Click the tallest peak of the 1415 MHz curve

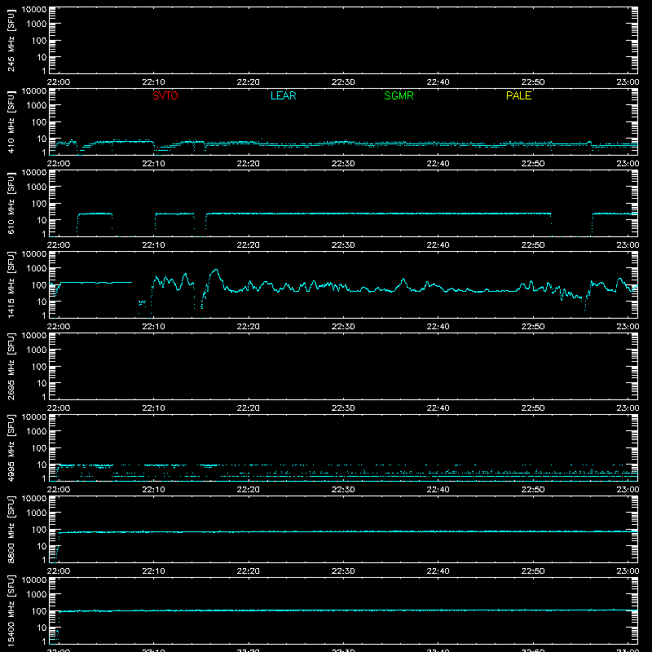(215, 271)
